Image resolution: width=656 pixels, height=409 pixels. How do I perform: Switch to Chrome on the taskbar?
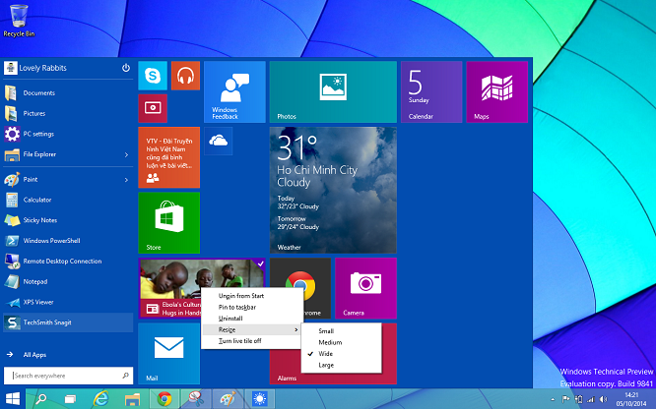point(164,399)
